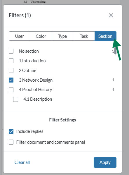Disable the Include replies option

coord(11,131)
